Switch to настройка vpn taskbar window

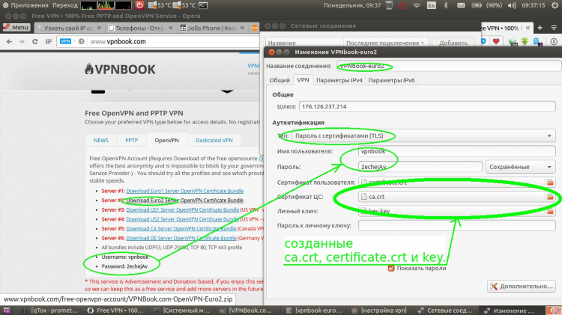pos(380,311)
